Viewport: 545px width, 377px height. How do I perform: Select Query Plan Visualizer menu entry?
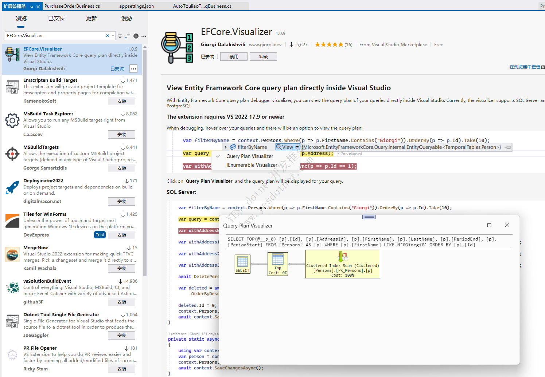250,156
